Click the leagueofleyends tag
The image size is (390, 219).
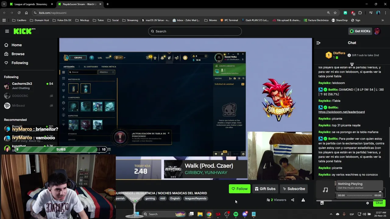tap(196, 198)
